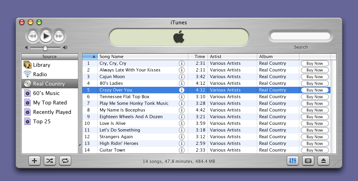This screenshot has width=358, height=181.
Task: Select the Real Country CD source
Action: 50,84
